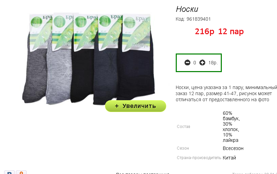Share via the Odnoklassniki icon
277x174 pixels.
[21, 172]
